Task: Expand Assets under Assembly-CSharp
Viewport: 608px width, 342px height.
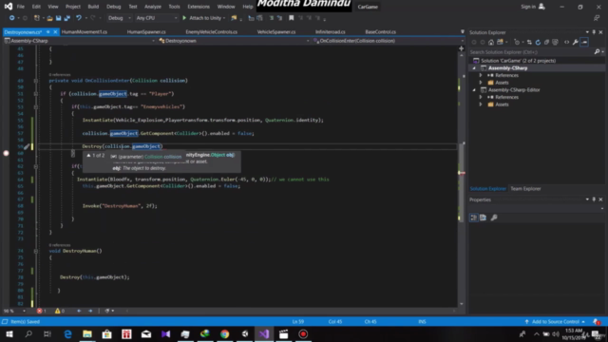Action: coord(481,83)
